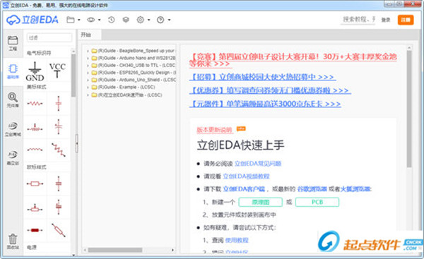Open the 元件库 component library search icon
This screenshot has width=424, height=259.
[13, 100]
